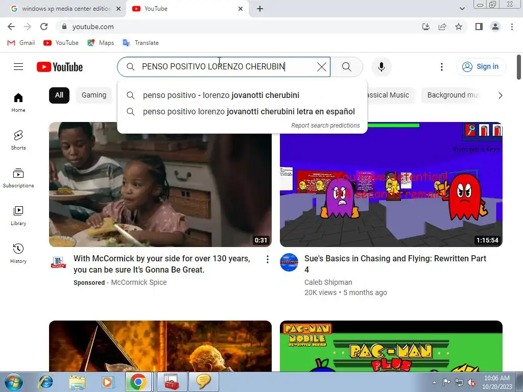
Task: Open Shorts in the sidebar
Action: click(18, 140)
